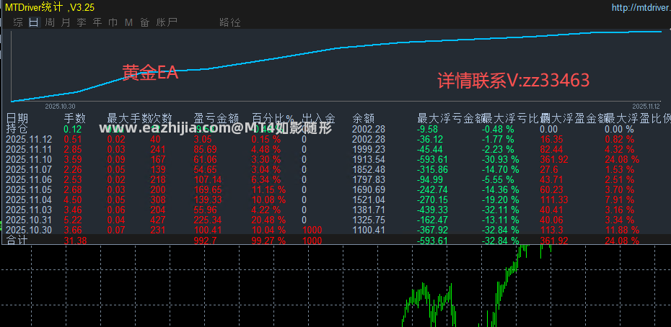Open the 备 notes tab
Image resolution: width=671 pixels, height=327 pixels.
click(144, 22)
